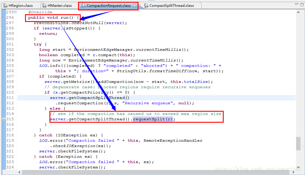This screenshot has height=175, width=305.
Task: Minimize the editor area
Action: [x=296, y=4]
